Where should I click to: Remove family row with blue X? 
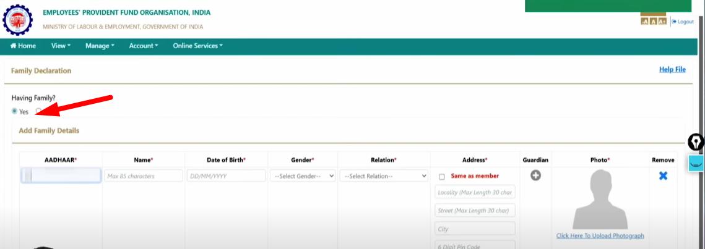663,176
